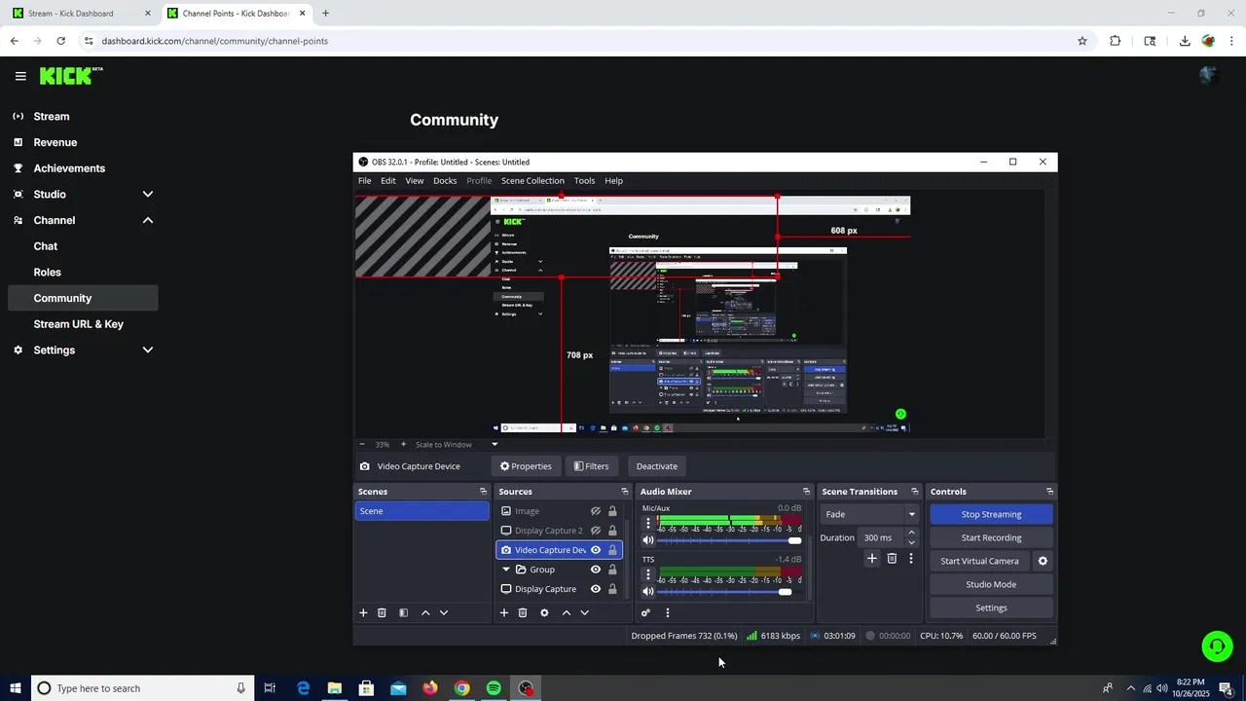The height and width of the screenshot is (701, 1246).
Task: Open advanced audio properties in Audio Mixer
Action: coord(645,612)
